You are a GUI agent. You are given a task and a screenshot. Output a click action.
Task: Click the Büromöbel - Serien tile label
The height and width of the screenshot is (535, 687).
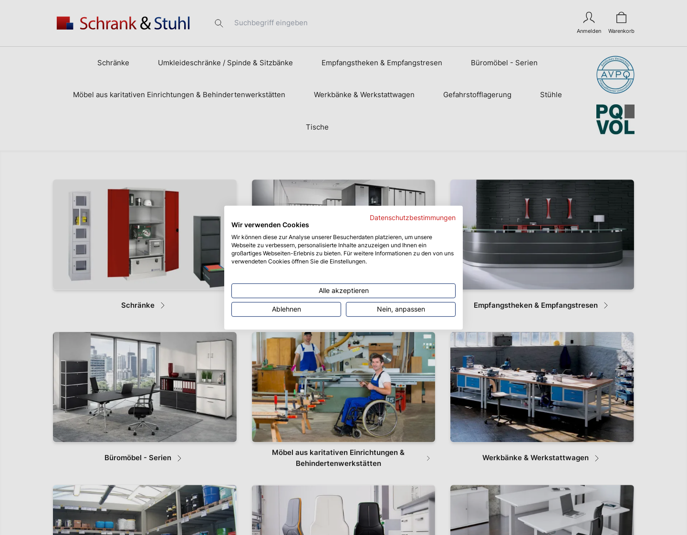click(138, 458)
